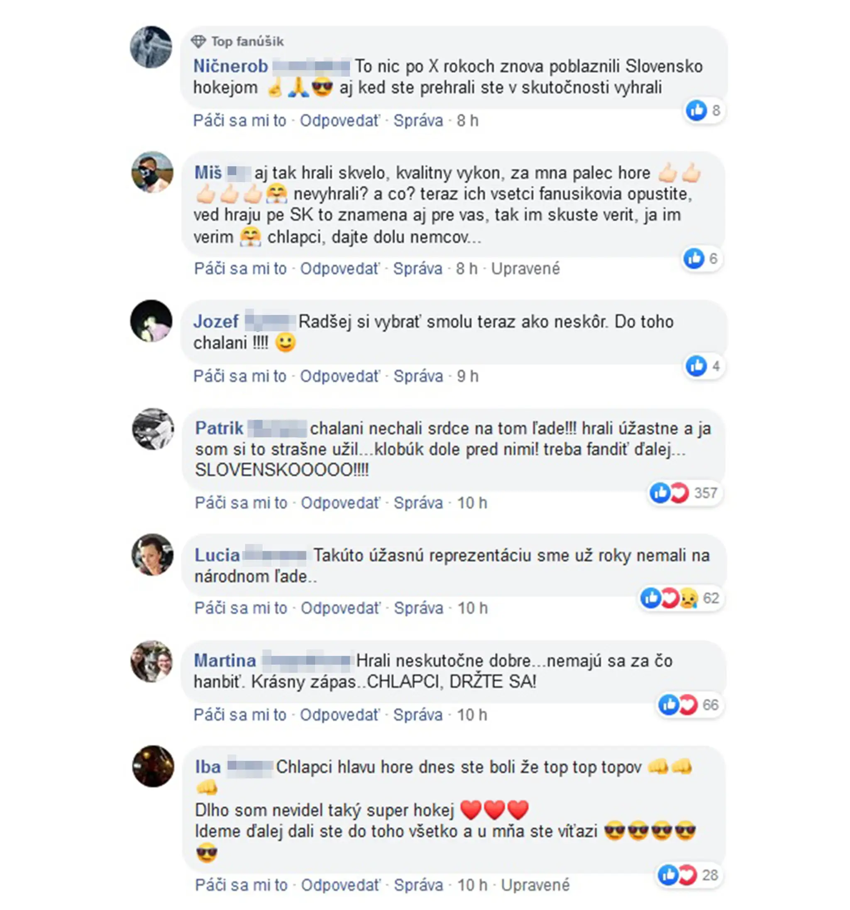Open Ničnerob's profile picture
Viewport: 850px width, 910px height.
[x=151, y=47]
